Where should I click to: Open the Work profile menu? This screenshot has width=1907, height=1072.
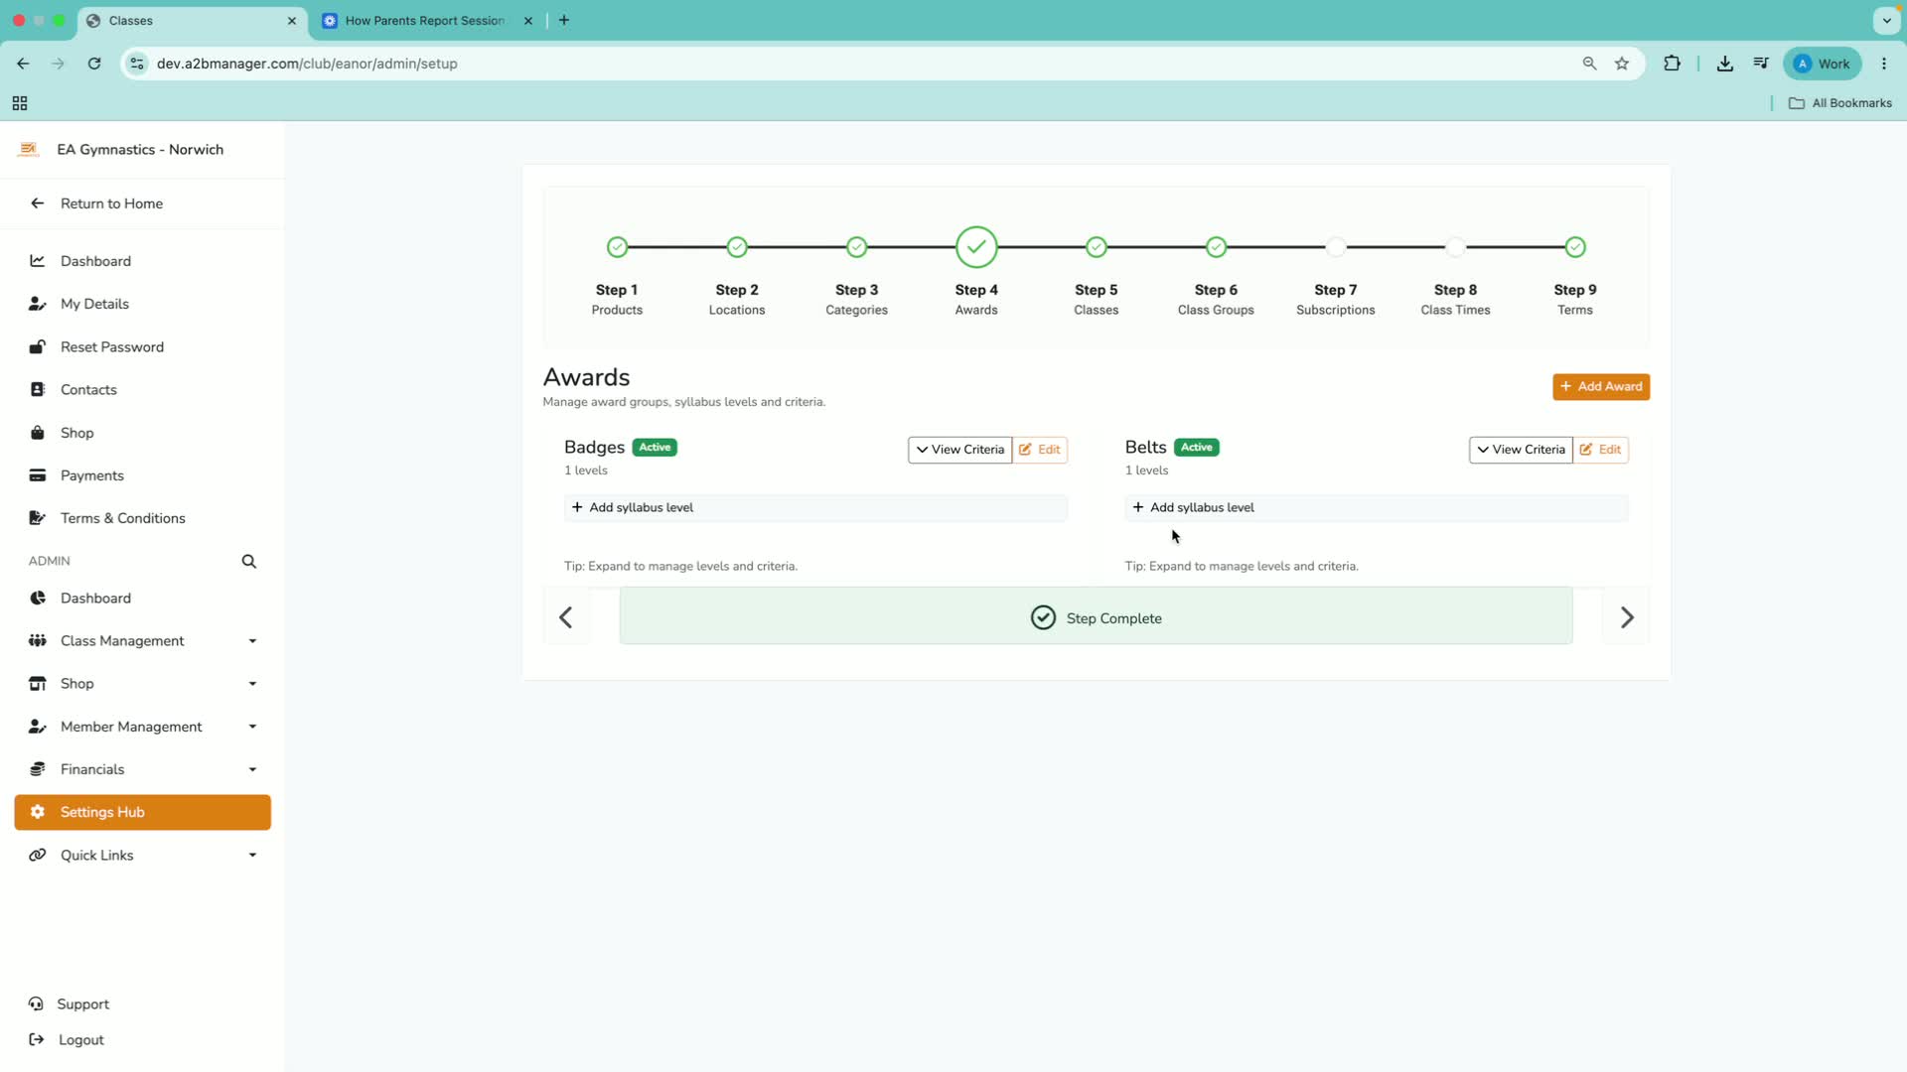pos(1823,64)
